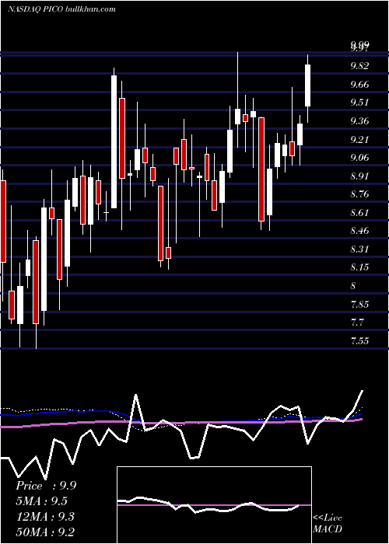
Task: Click the 7.7 price axis label
Action: click(x=357, y=323)
